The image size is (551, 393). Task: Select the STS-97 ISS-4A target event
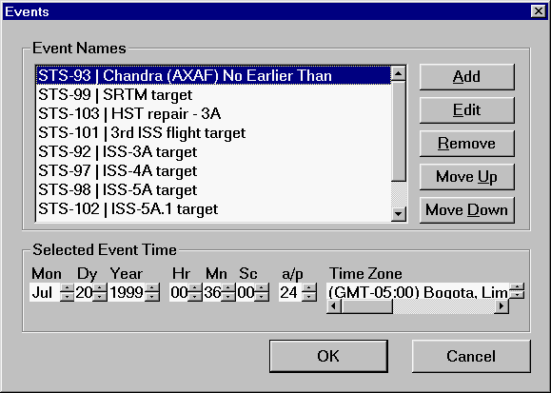point(214,170)
